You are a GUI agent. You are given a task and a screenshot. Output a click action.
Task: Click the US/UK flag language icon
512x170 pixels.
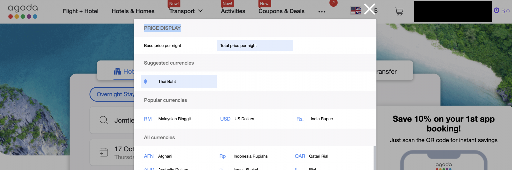click(355, 10)
